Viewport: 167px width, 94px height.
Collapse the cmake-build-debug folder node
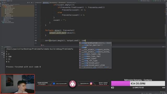point(3,5)
